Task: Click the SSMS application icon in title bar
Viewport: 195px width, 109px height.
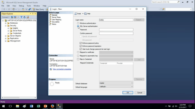Action: 3,2
